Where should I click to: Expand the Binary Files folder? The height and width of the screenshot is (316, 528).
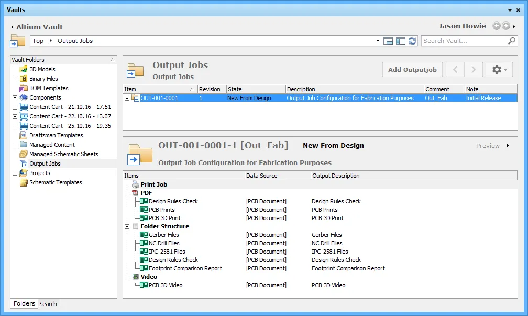click(x=15, y=79)
